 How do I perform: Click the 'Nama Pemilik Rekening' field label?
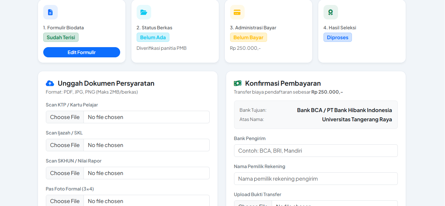click(x=259, y=166)
